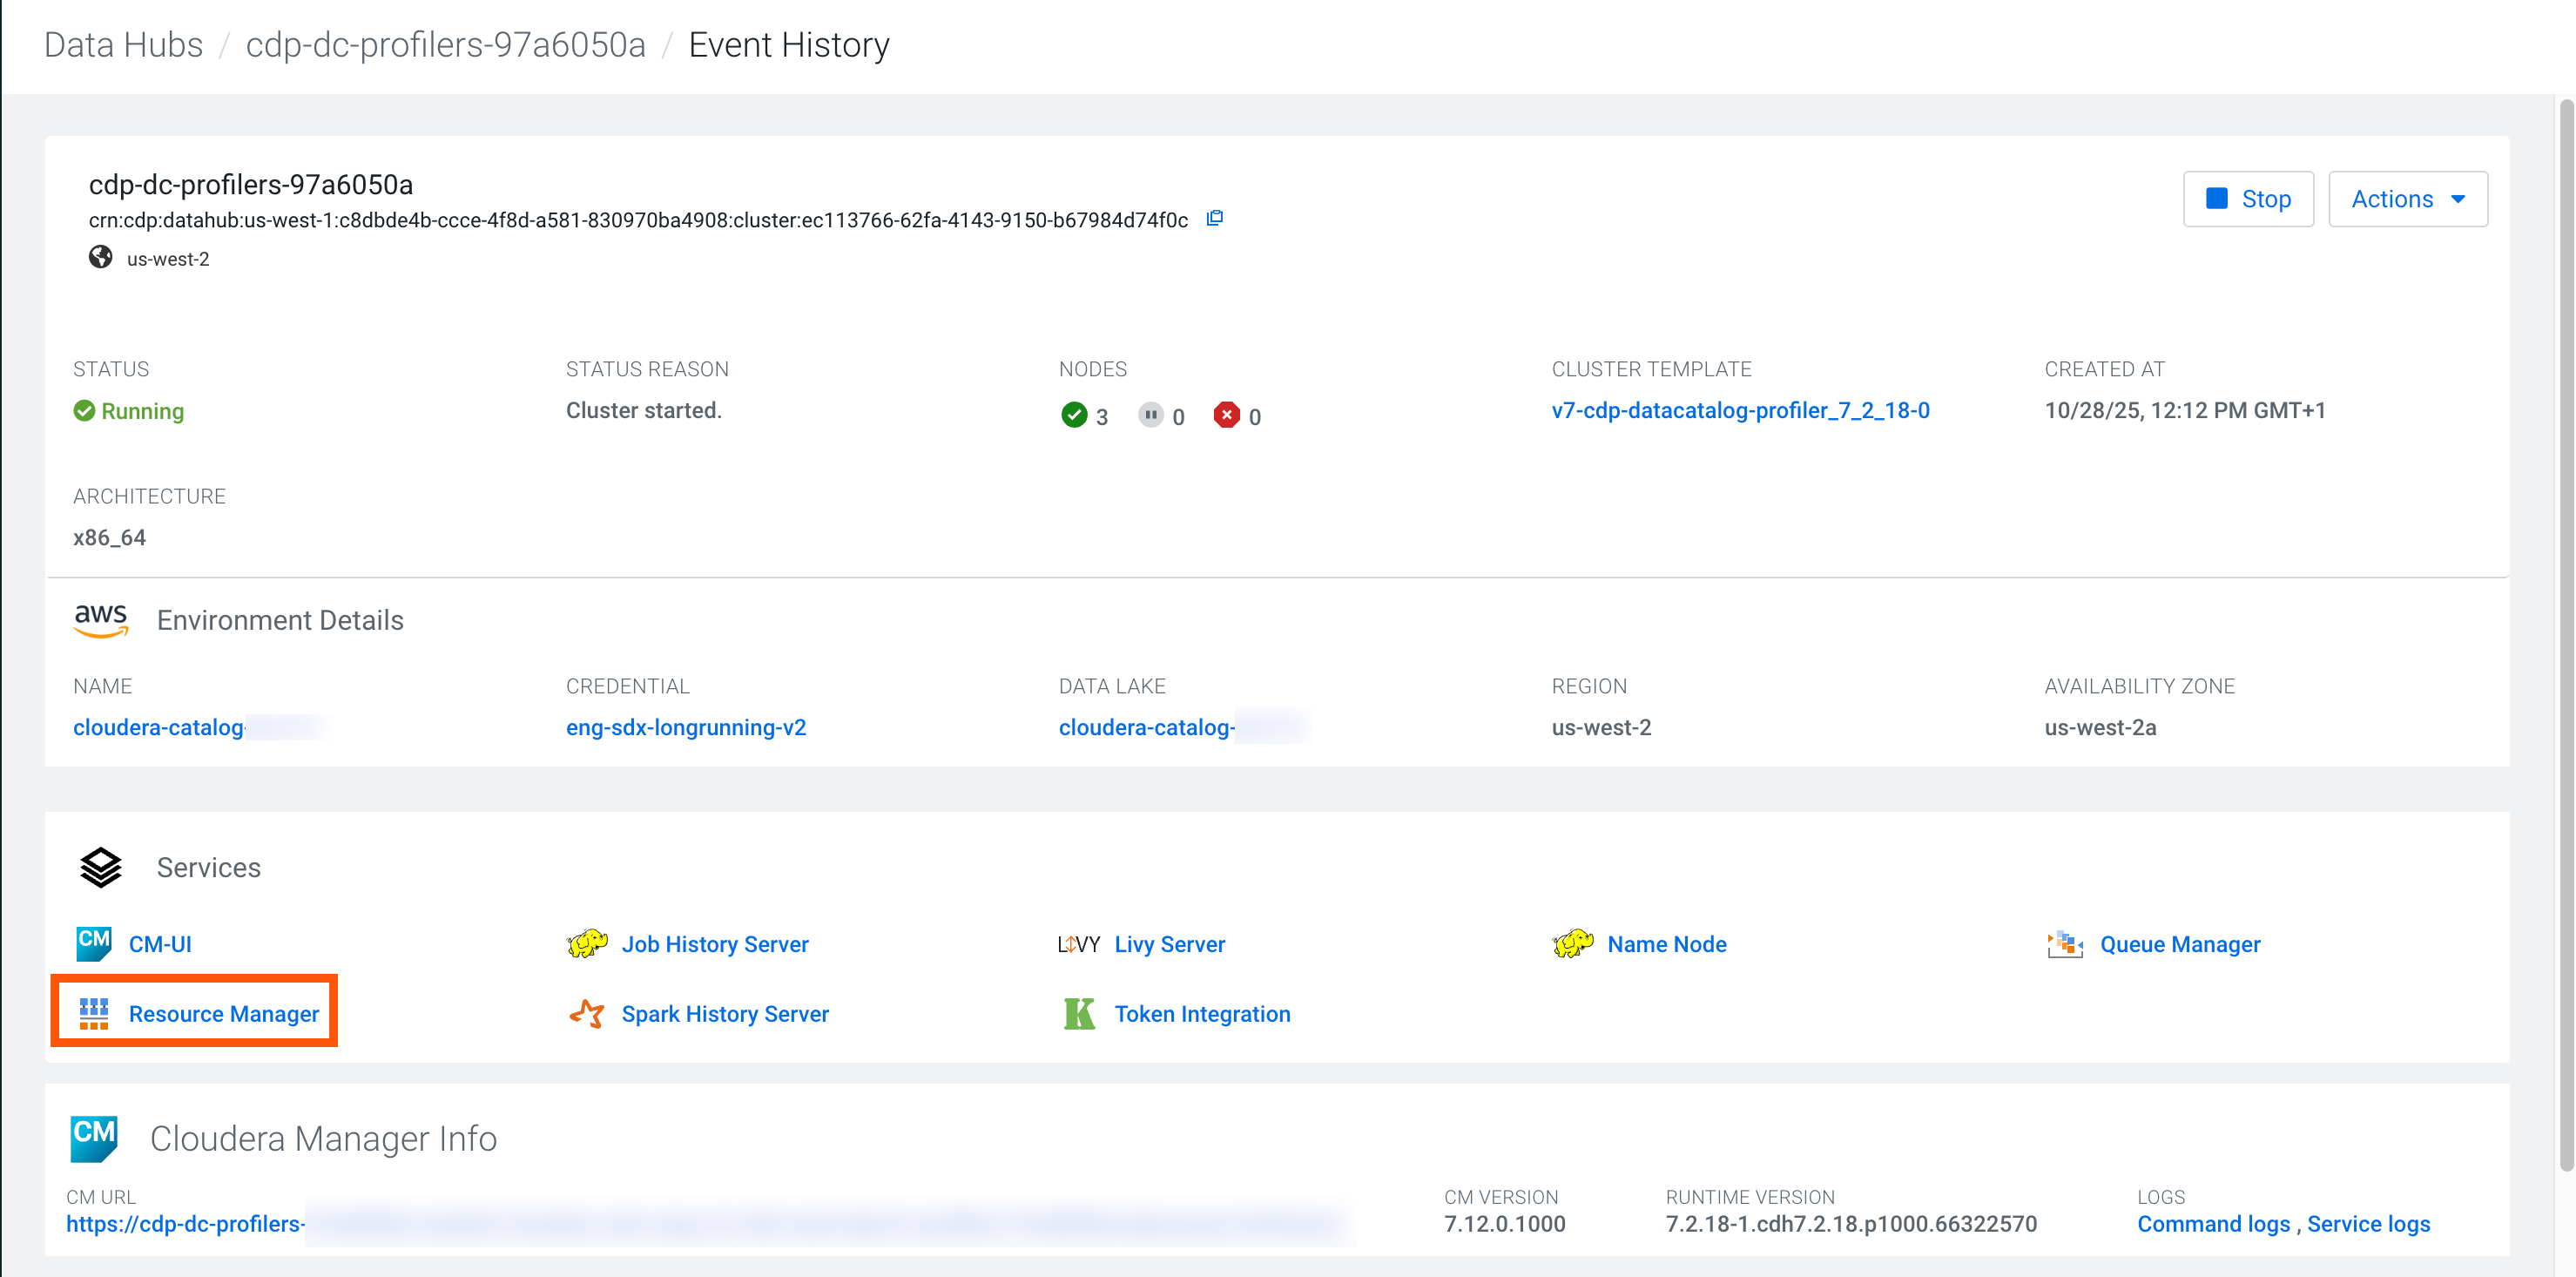Click the Name Node elephant icon
The width and height of the screenshot is (2576, 1277).
[x=1572, y=943]
